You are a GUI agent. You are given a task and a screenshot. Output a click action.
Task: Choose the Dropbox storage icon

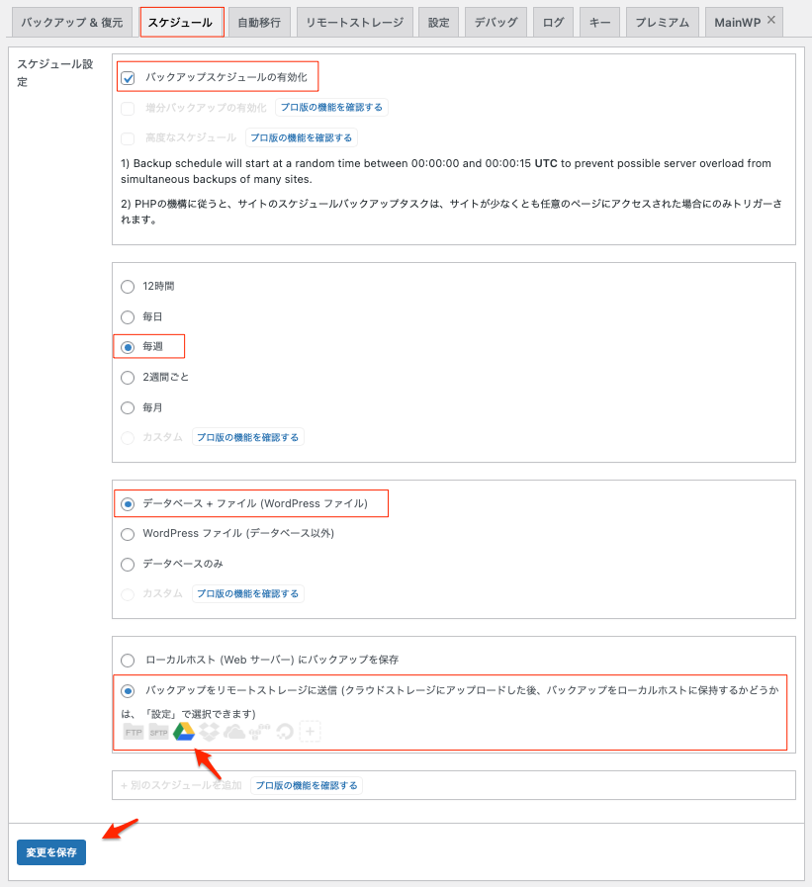point(209,732)
